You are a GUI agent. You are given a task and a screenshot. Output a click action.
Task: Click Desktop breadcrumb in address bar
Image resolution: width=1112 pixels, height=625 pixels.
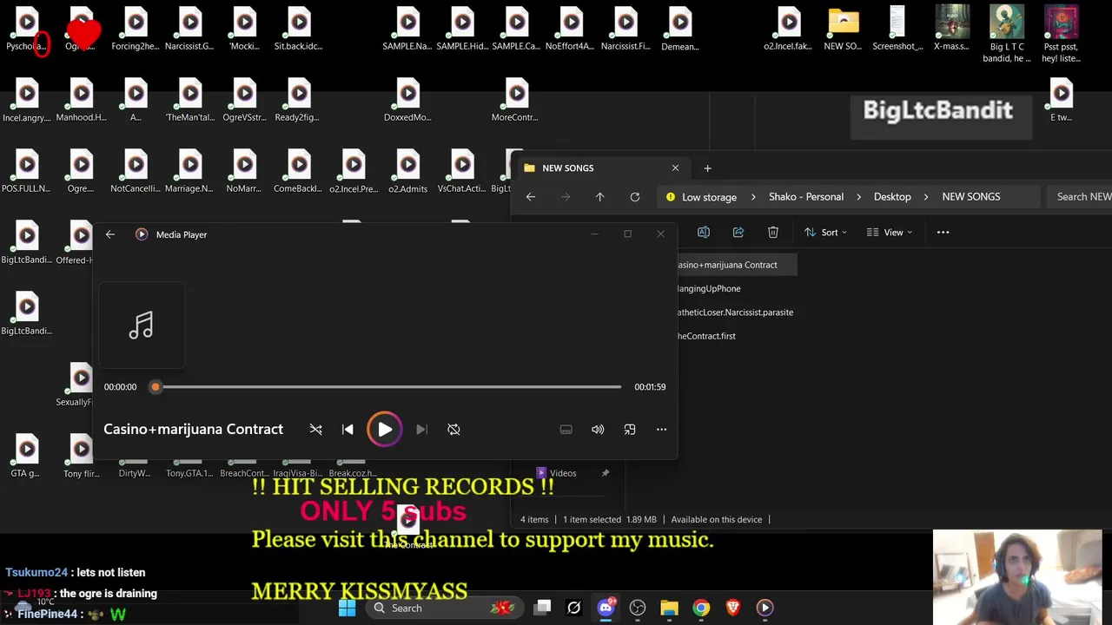coord(892,197)
